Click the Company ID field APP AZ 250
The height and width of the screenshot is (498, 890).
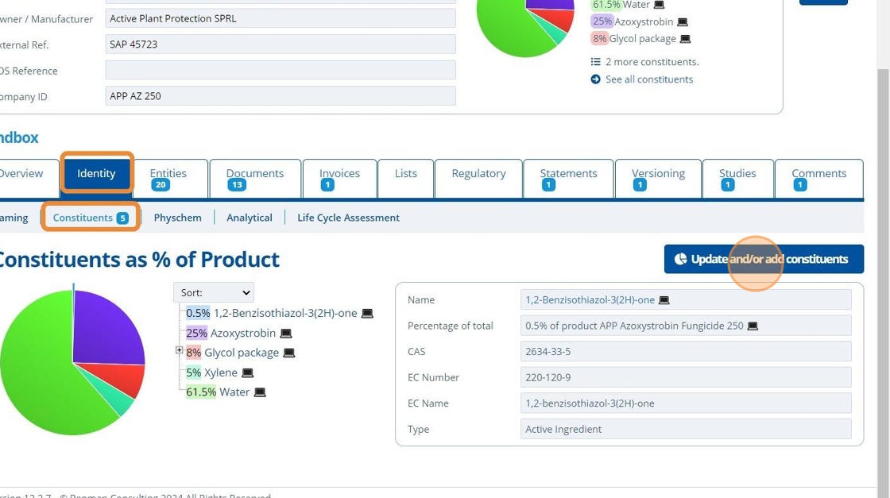(281, 96)
